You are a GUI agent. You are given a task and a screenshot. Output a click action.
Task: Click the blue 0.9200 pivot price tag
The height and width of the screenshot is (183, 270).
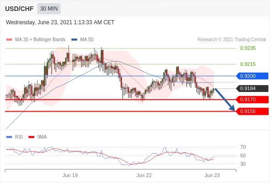(x=252, y=76)
